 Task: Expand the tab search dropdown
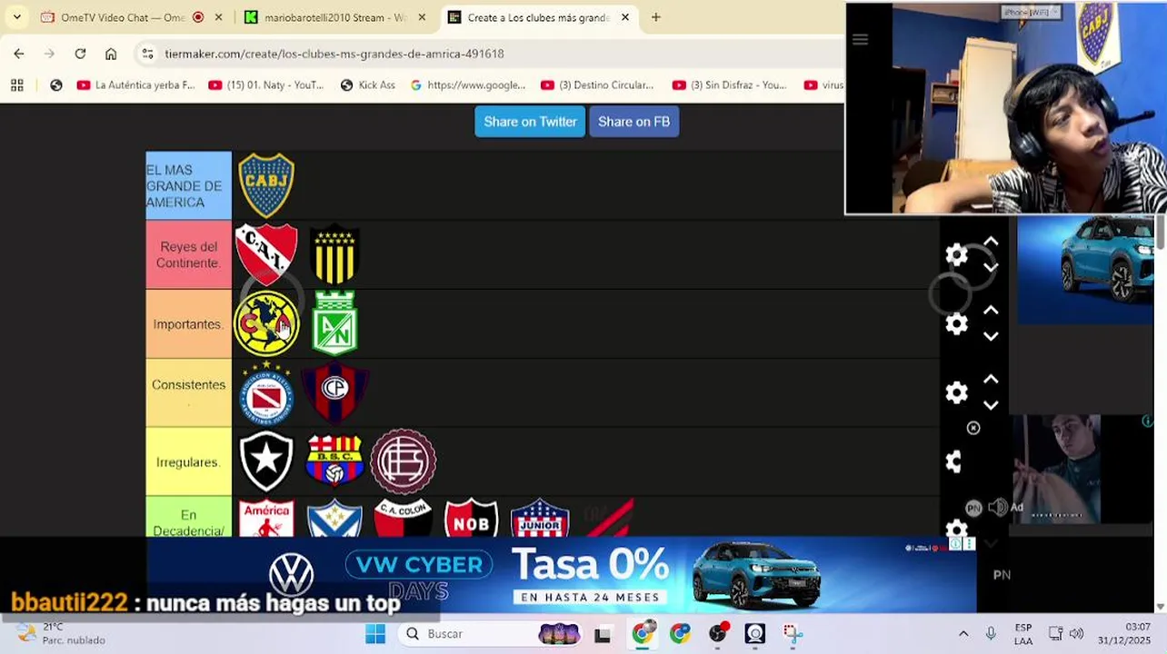pyautogui.click(x=16, y=17)
